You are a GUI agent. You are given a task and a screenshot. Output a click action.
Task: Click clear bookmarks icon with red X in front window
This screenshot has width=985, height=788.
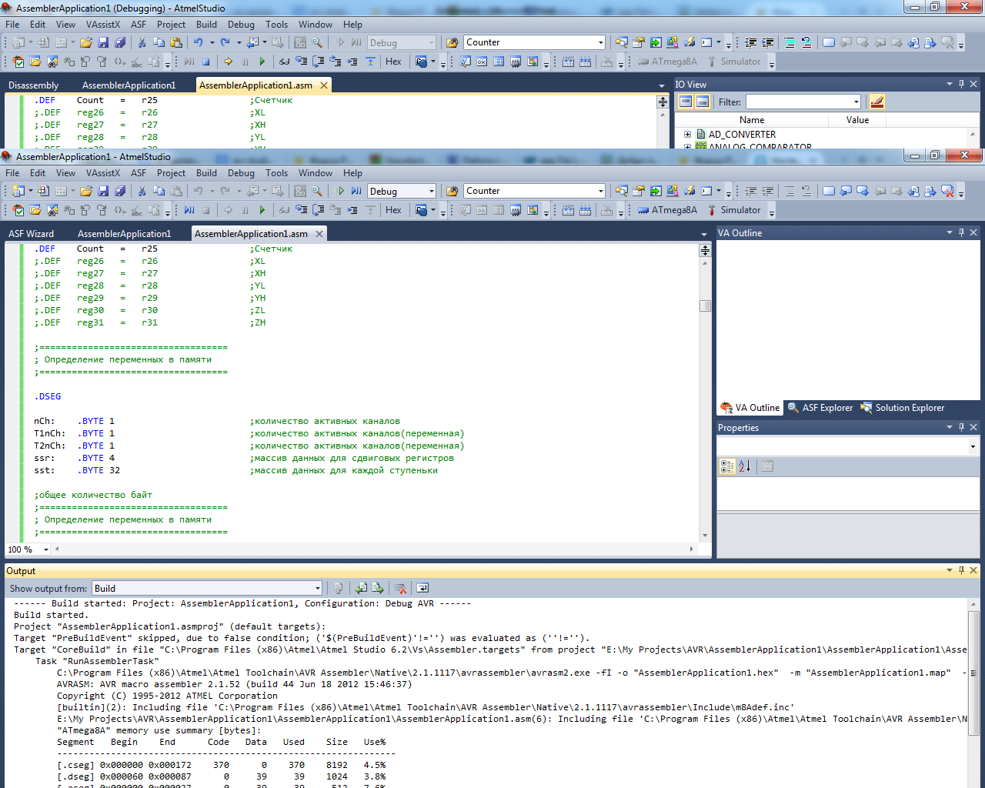coord(947,191)
